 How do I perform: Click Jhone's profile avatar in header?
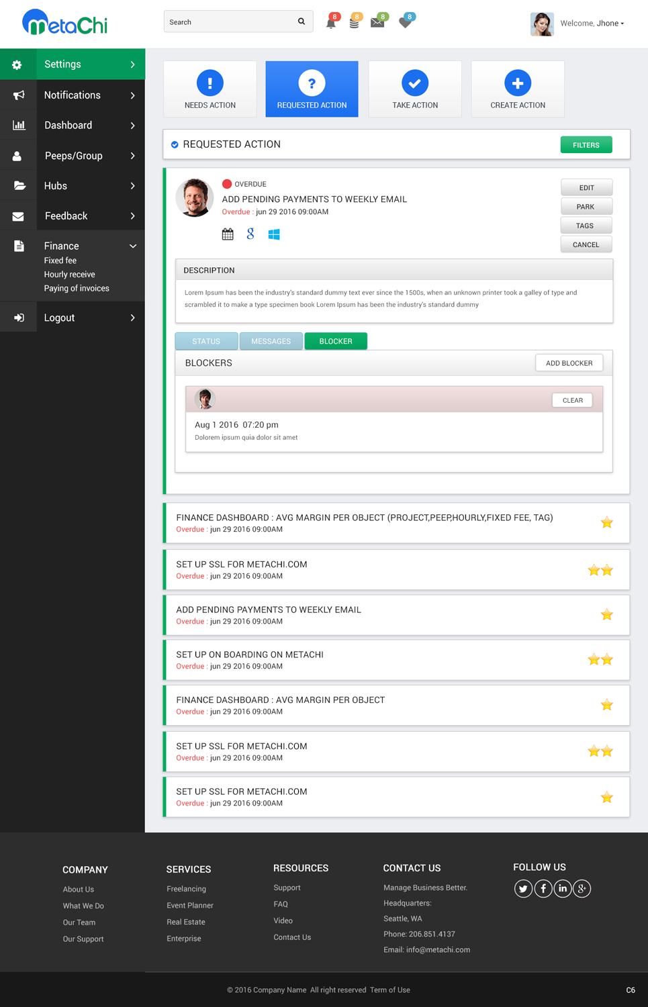click(x=542, y=23)
